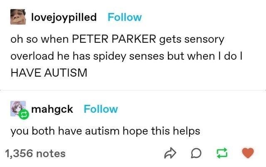Open lovejoypilled's avatar picture
Screen dimensions: 266x167
[x=18, y=17]
